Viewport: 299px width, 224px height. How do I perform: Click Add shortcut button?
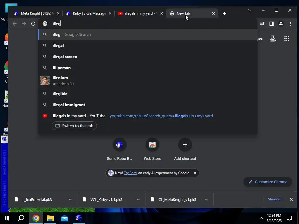click(185, 150)
